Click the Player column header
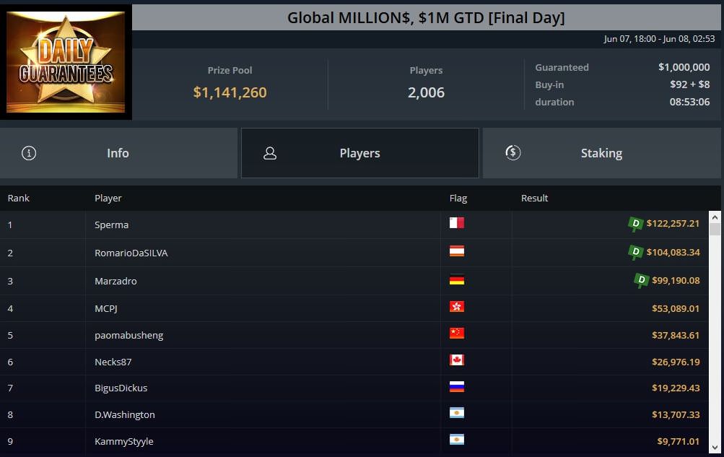724x457 pixels. [x=108, y=198]
